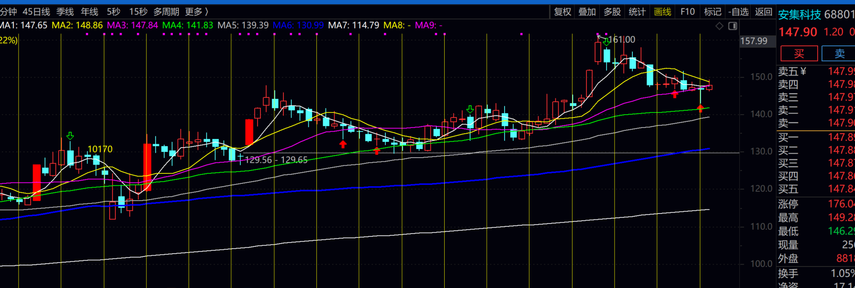Viewport: 855px width, 288px height.
Task: Click the diamond icon above the price axis
Action: (x=719, y=26)
